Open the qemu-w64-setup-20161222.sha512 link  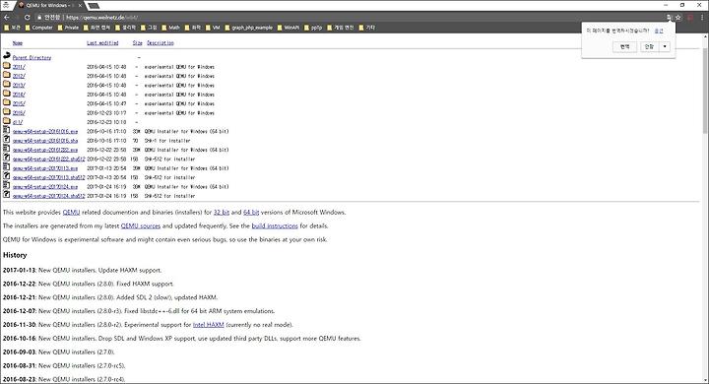coord(49,160)
